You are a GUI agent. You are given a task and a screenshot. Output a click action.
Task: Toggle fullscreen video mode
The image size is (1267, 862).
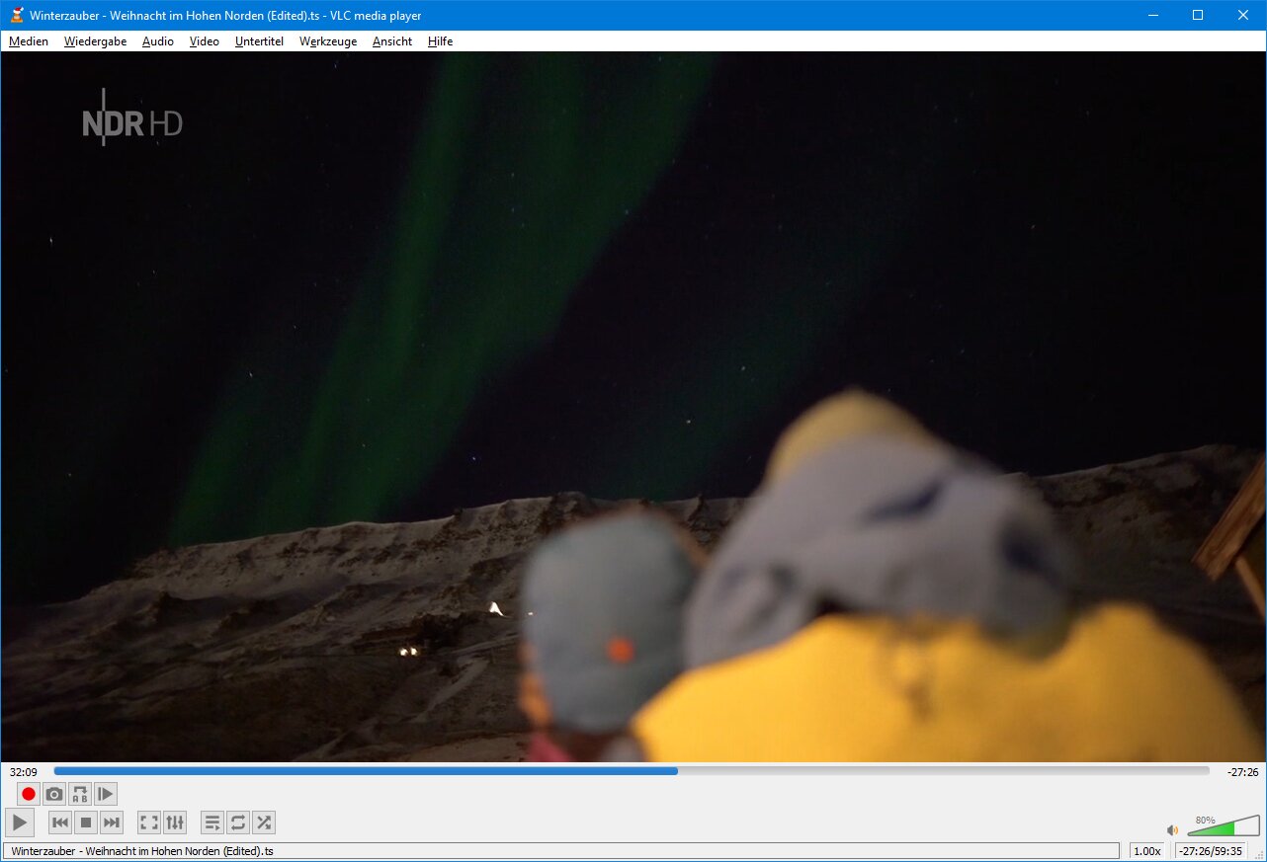coord(149,823)
